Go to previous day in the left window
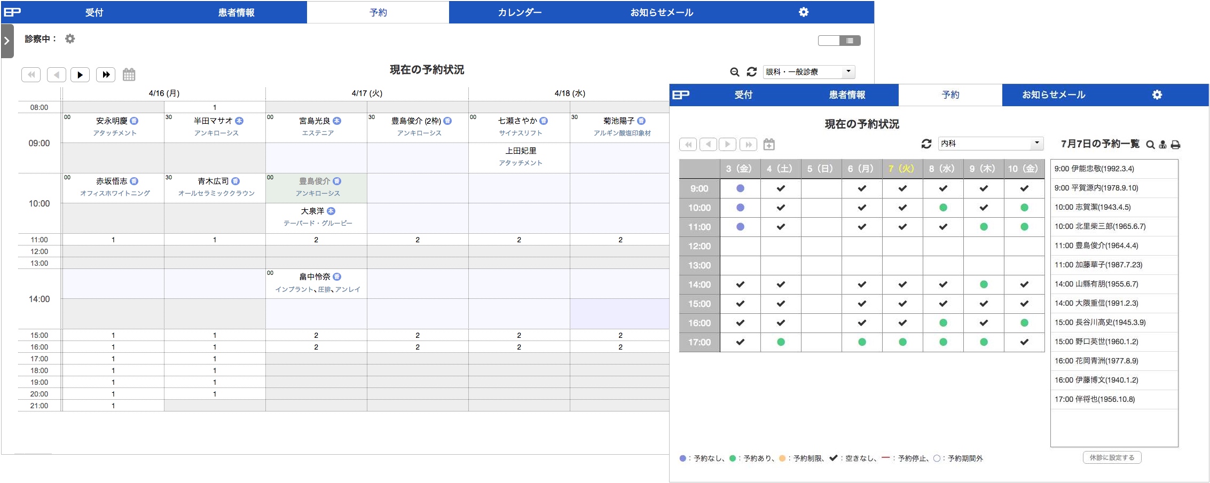This screenshot has width=1210, height=483. [x=57, y=75]
